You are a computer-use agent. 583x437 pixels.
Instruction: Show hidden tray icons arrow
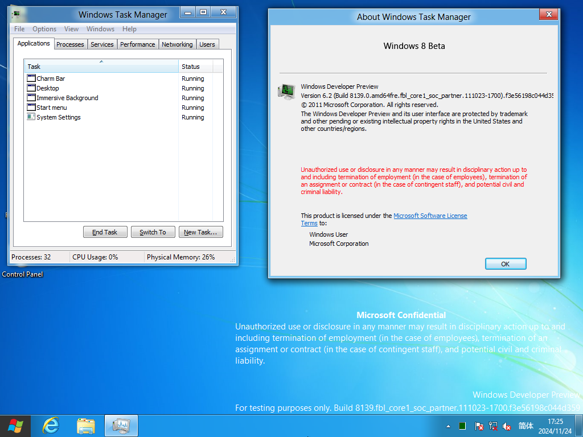[449, 426]
